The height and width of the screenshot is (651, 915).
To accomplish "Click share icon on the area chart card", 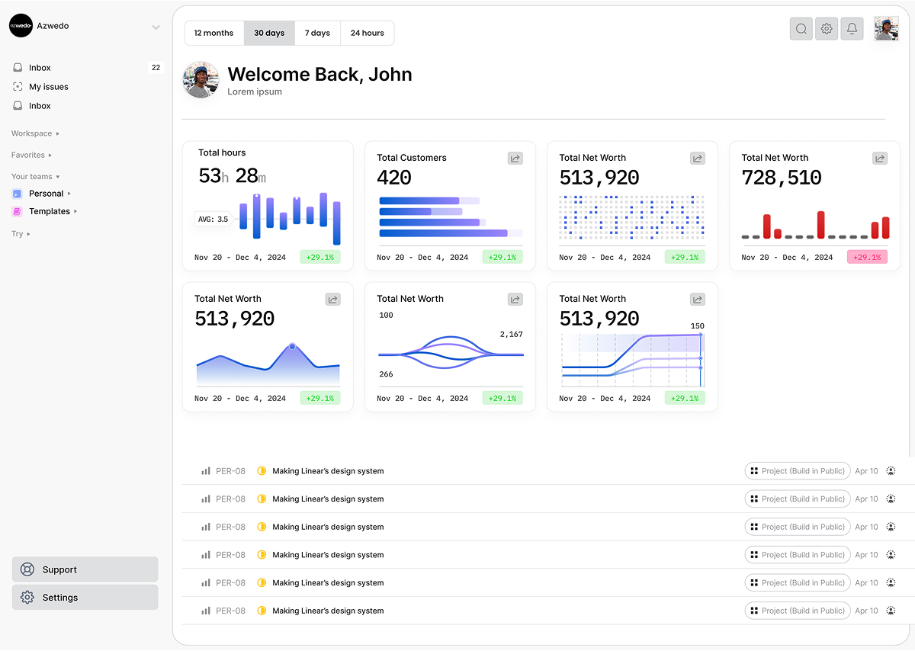I will pos(332,300).
